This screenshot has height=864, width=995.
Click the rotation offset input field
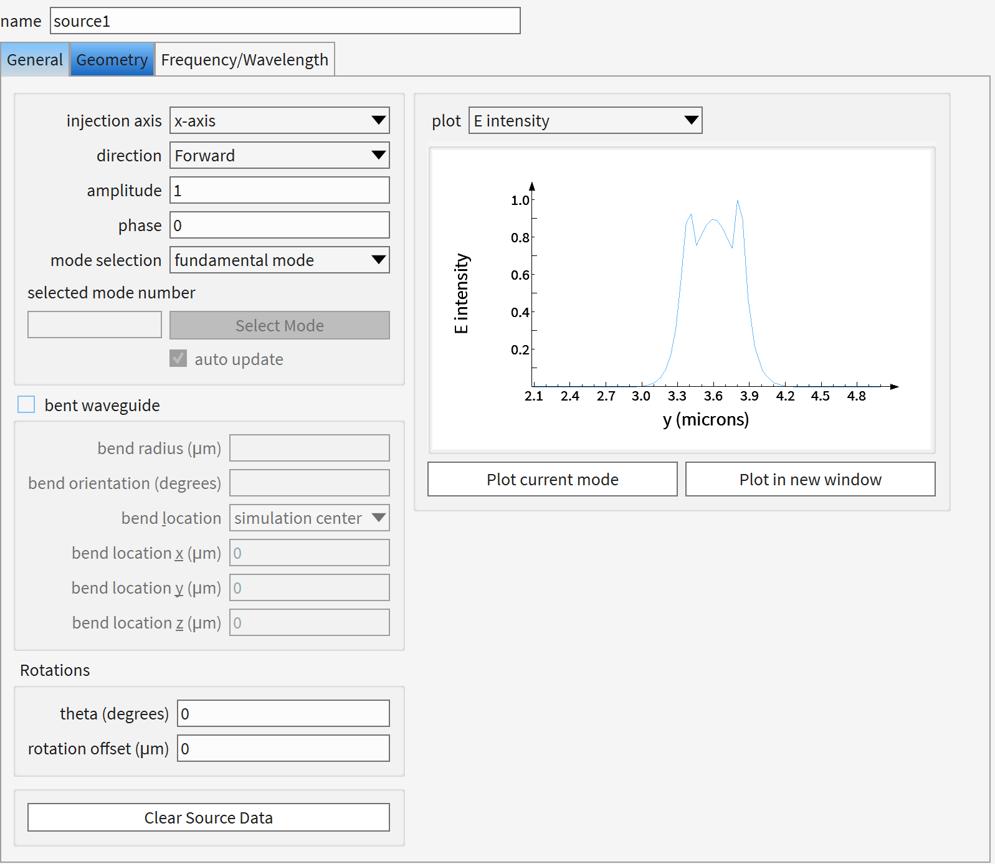tap(283, 749)
